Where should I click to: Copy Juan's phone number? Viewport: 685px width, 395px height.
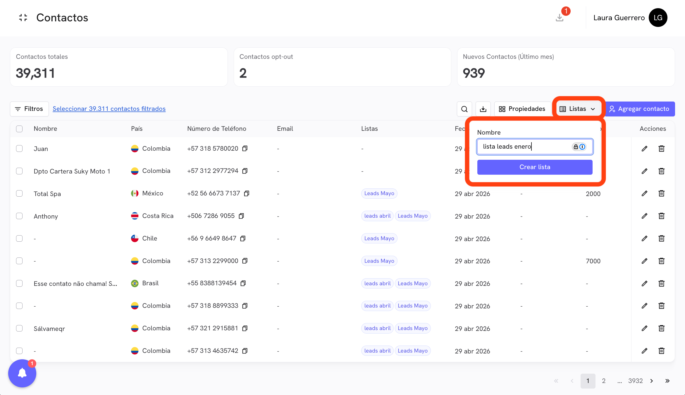click(245, 148)
